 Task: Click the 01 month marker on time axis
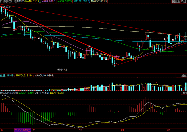[x=123, y=130]
